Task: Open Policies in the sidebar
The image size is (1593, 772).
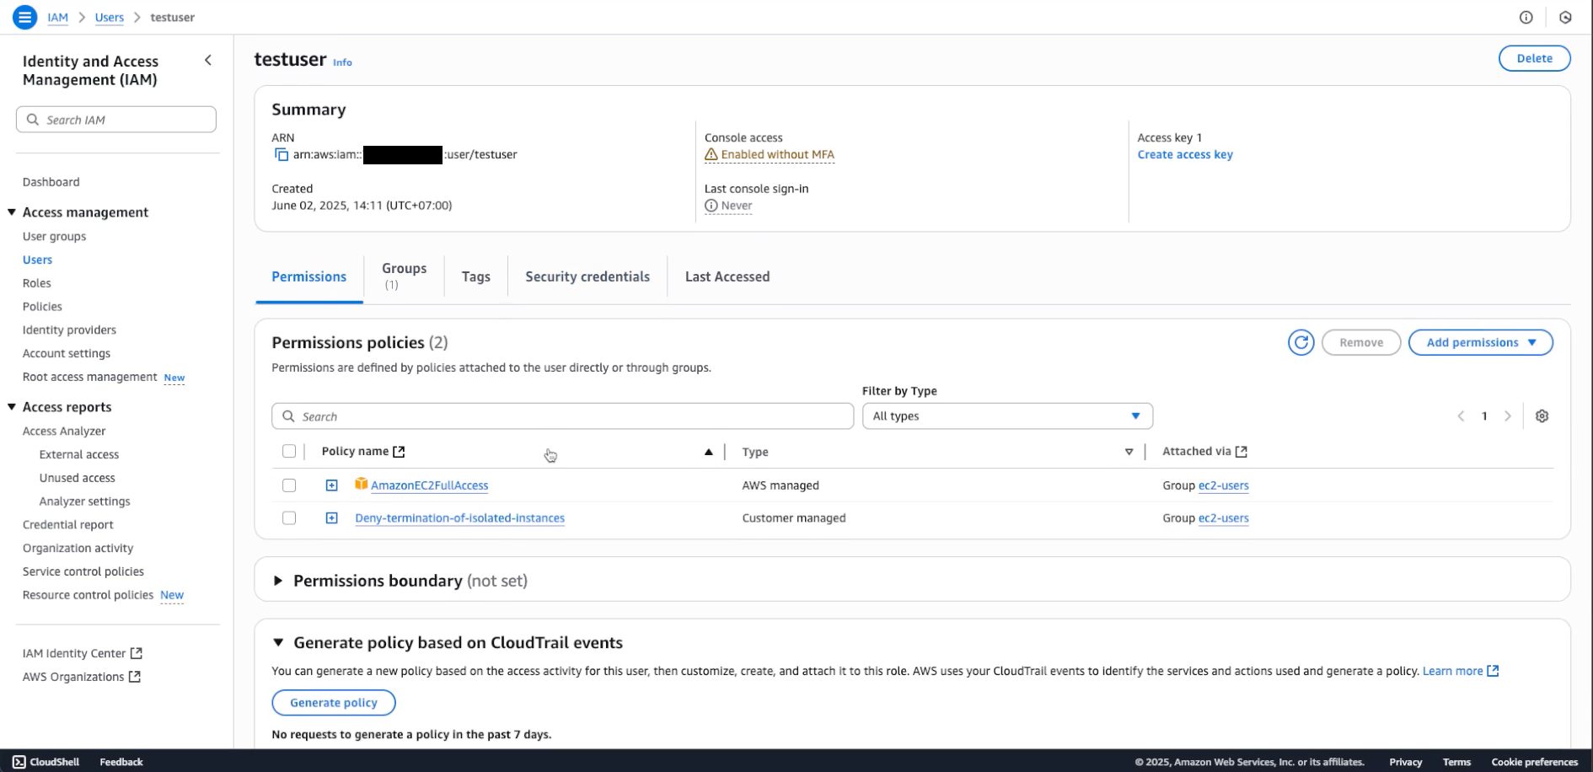Action: click(42, 307)
